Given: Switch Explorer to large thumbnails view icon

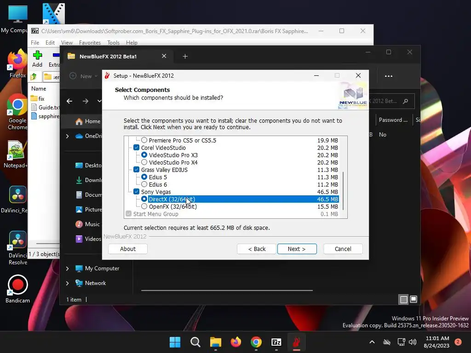Looking at the screenshot, I should pos(414,299).
